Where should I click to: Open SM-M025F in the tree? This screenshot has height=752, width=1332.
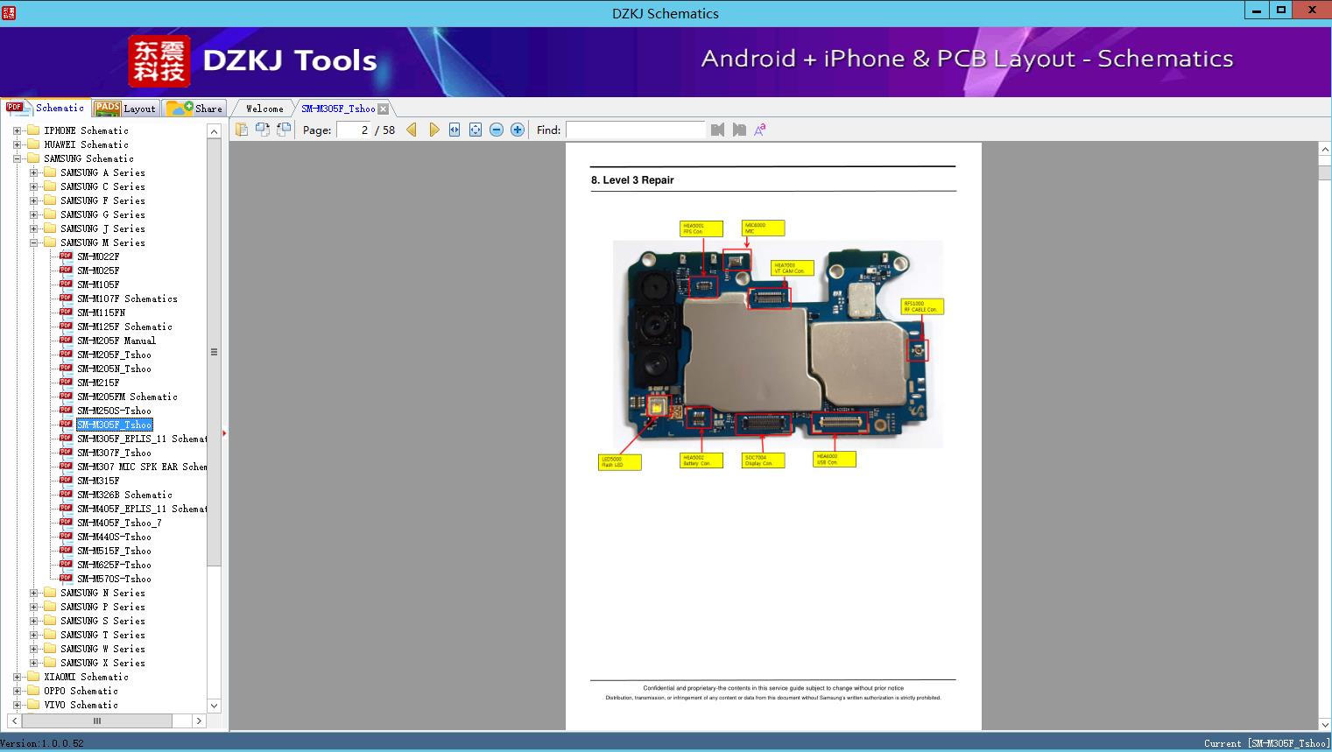[x=98, y=271]
